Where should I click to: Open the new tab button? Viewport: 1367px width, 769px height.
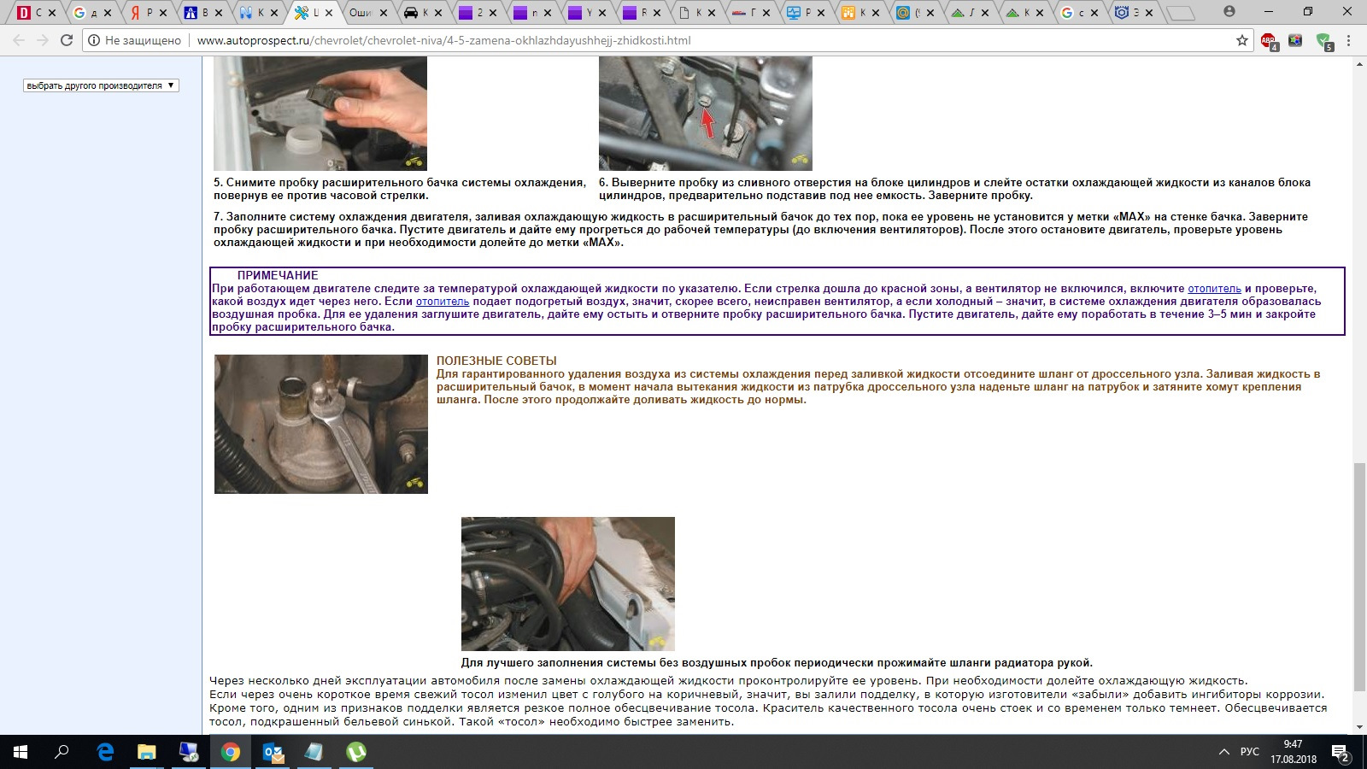[x=1180, y=13]
